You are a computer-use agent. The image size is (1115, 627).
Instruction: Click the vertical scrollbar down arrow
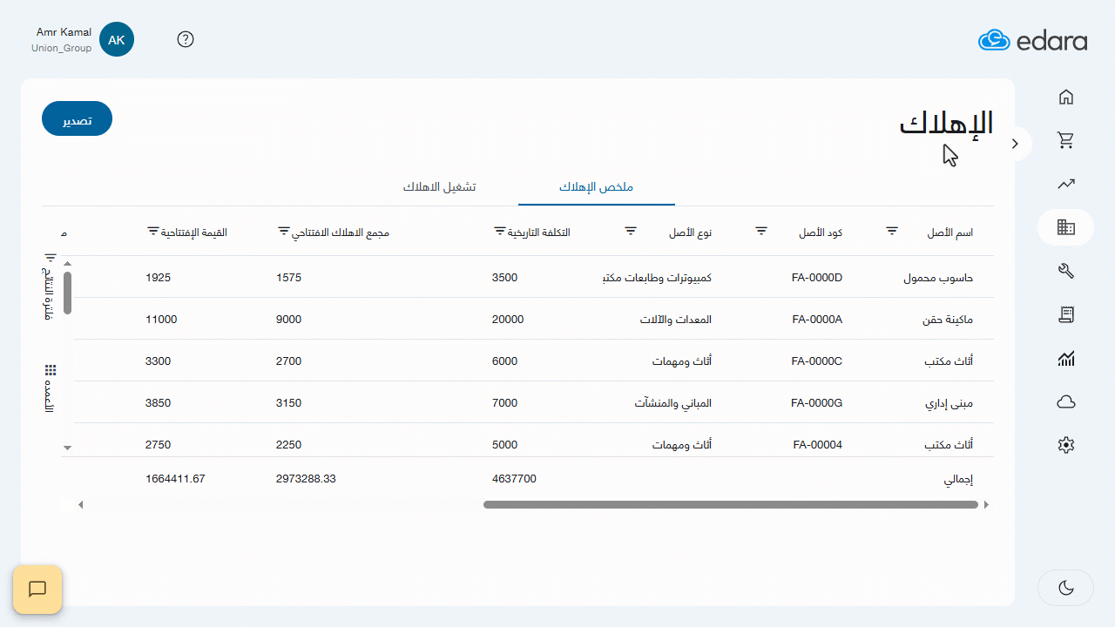point(68,448)
